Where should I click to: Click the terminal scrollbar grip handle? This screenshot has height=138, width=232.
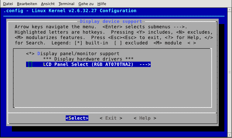click(229, 72)
